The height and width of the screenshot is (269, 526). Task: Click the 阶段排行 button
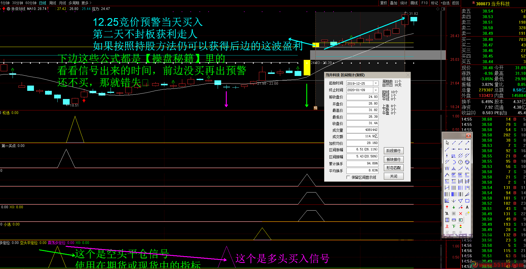(x=393, y=151)
